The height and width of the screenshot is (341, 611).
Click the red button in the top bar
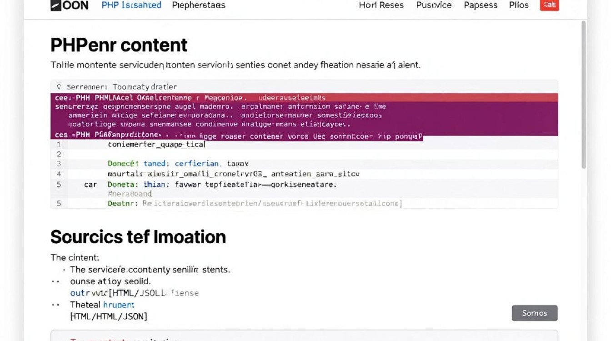549,5
